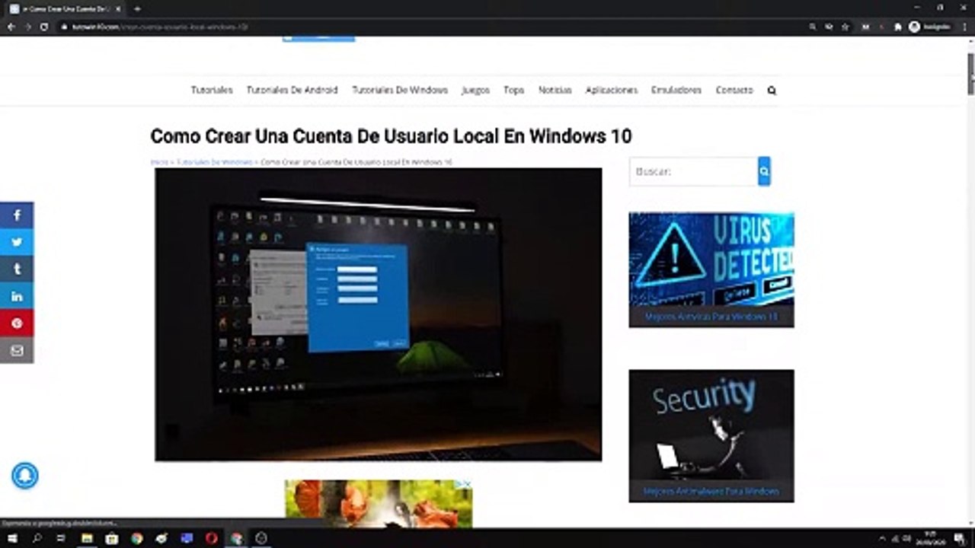
Task: Submit the sidebar Buscar search
Action: (x=764, y=171)
